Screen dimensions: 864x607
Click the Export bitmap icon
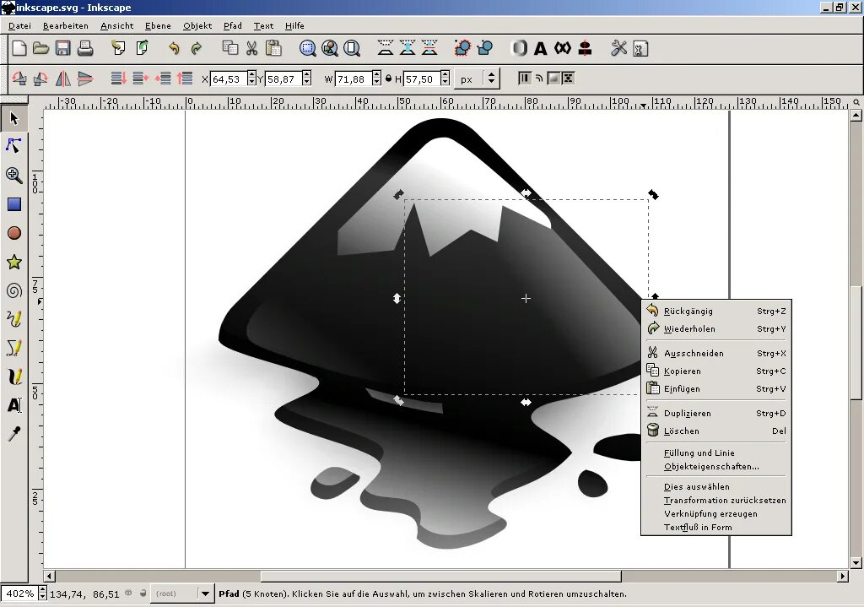tap(142, 48)
